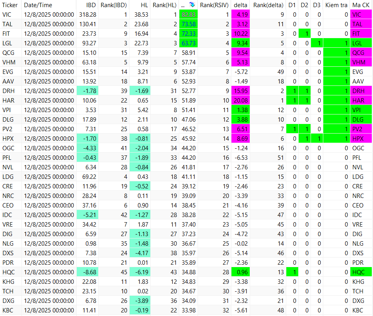Image resolution: width=373 pixels, height=316 pixels.
Task: Select HAR in the Ticker column
Action: 8,100
